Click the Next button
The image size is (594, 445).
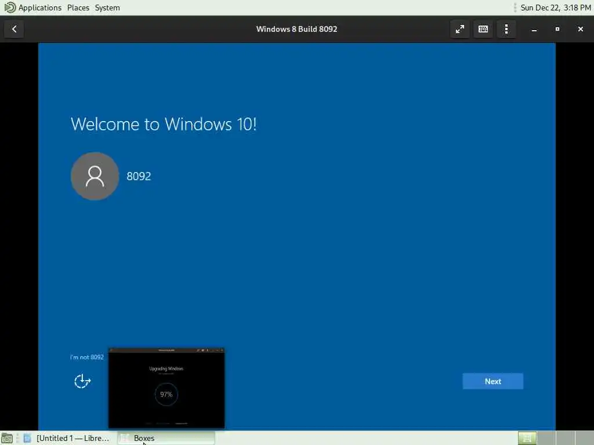(x=493, y=381)
